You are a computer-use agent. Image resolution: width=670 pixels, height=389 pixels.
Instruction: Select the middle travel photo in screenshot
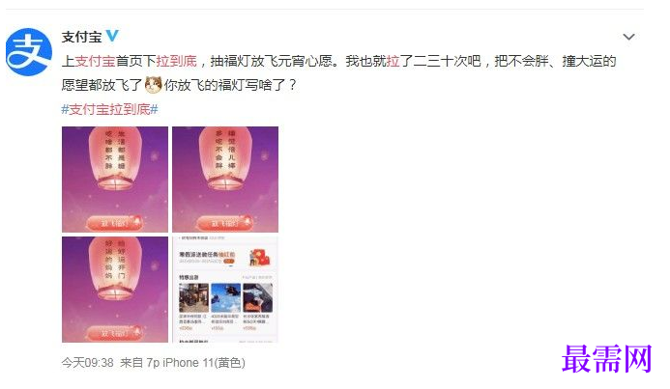click(x=225, y=297)
